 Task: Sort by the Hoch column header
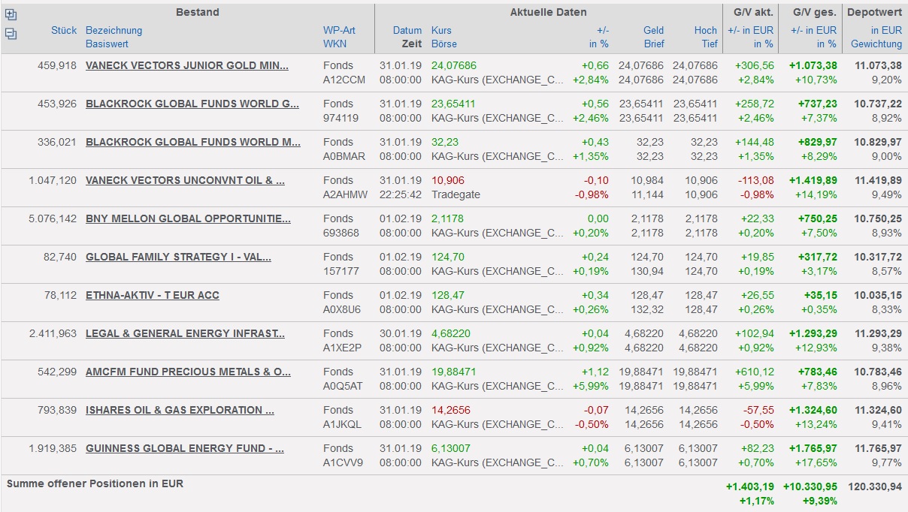pos(706,31)
